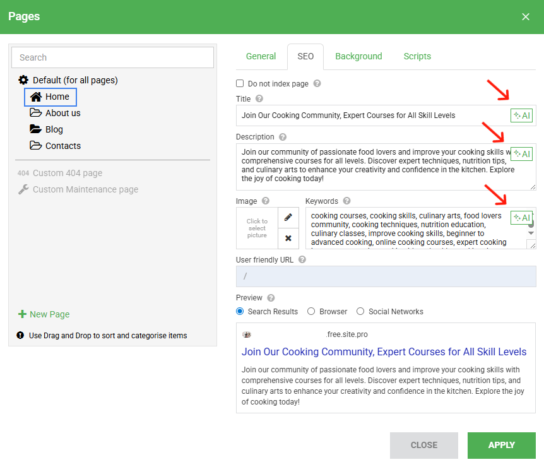Open the Scripts tab

coord(417,56)
